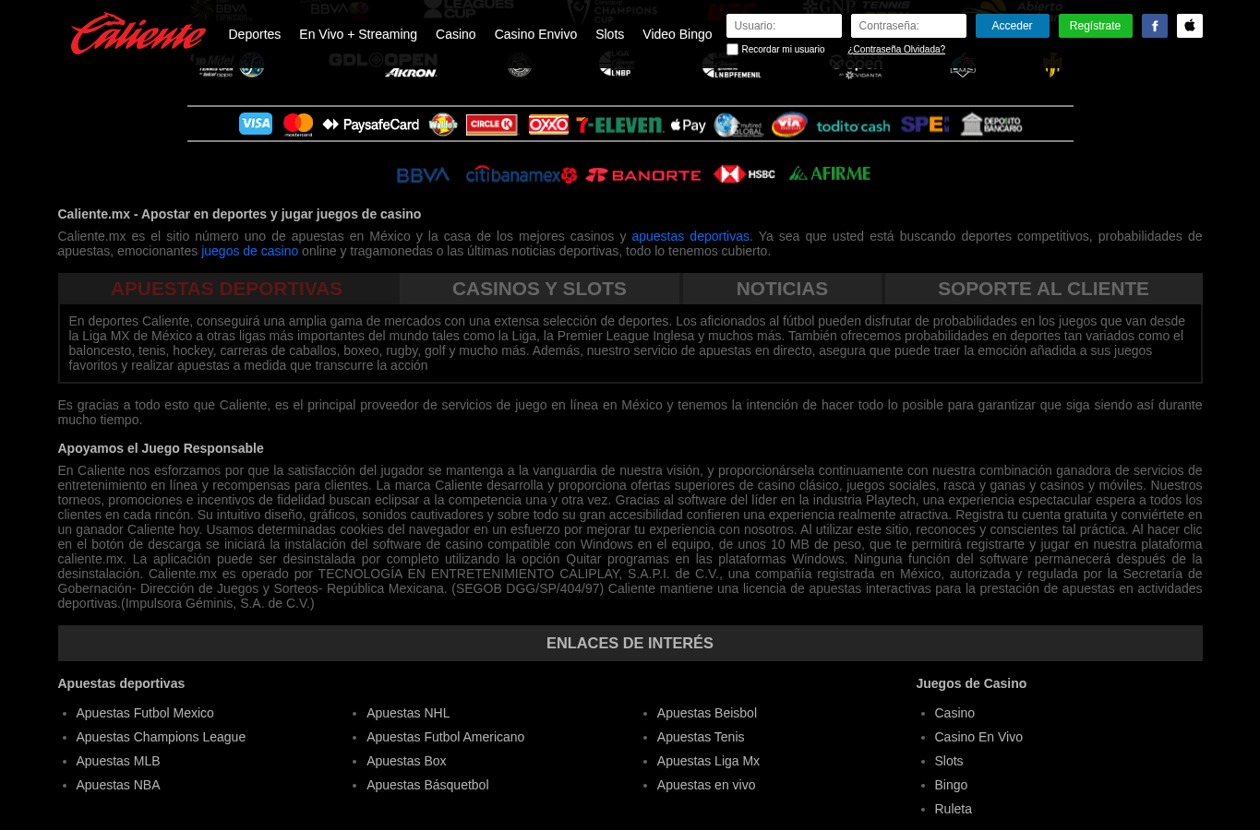Image resolution: width=1260 pixels, height=830 pixels.
Task: Switch to Casinos y Slots tab
Action: coord(539,289)
